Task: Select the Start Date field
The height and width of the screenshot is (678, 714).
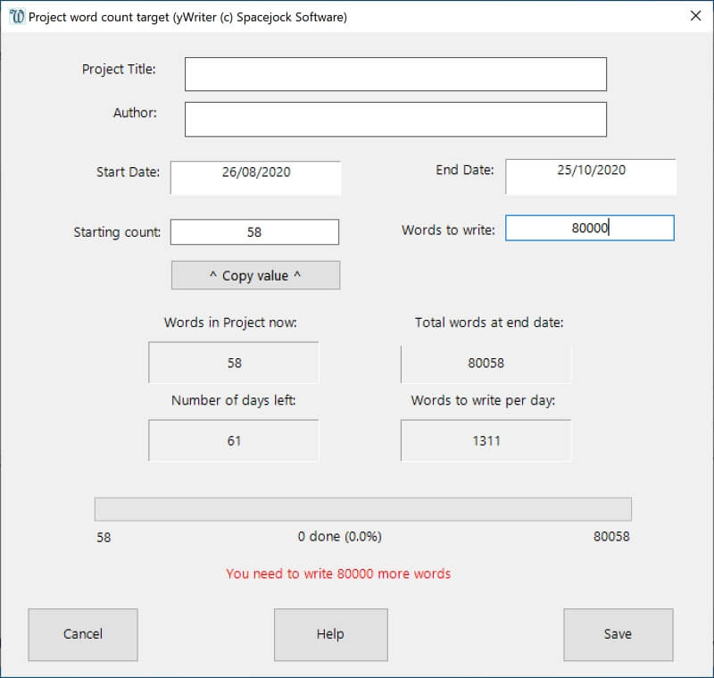Action: (x=255, y=177)
